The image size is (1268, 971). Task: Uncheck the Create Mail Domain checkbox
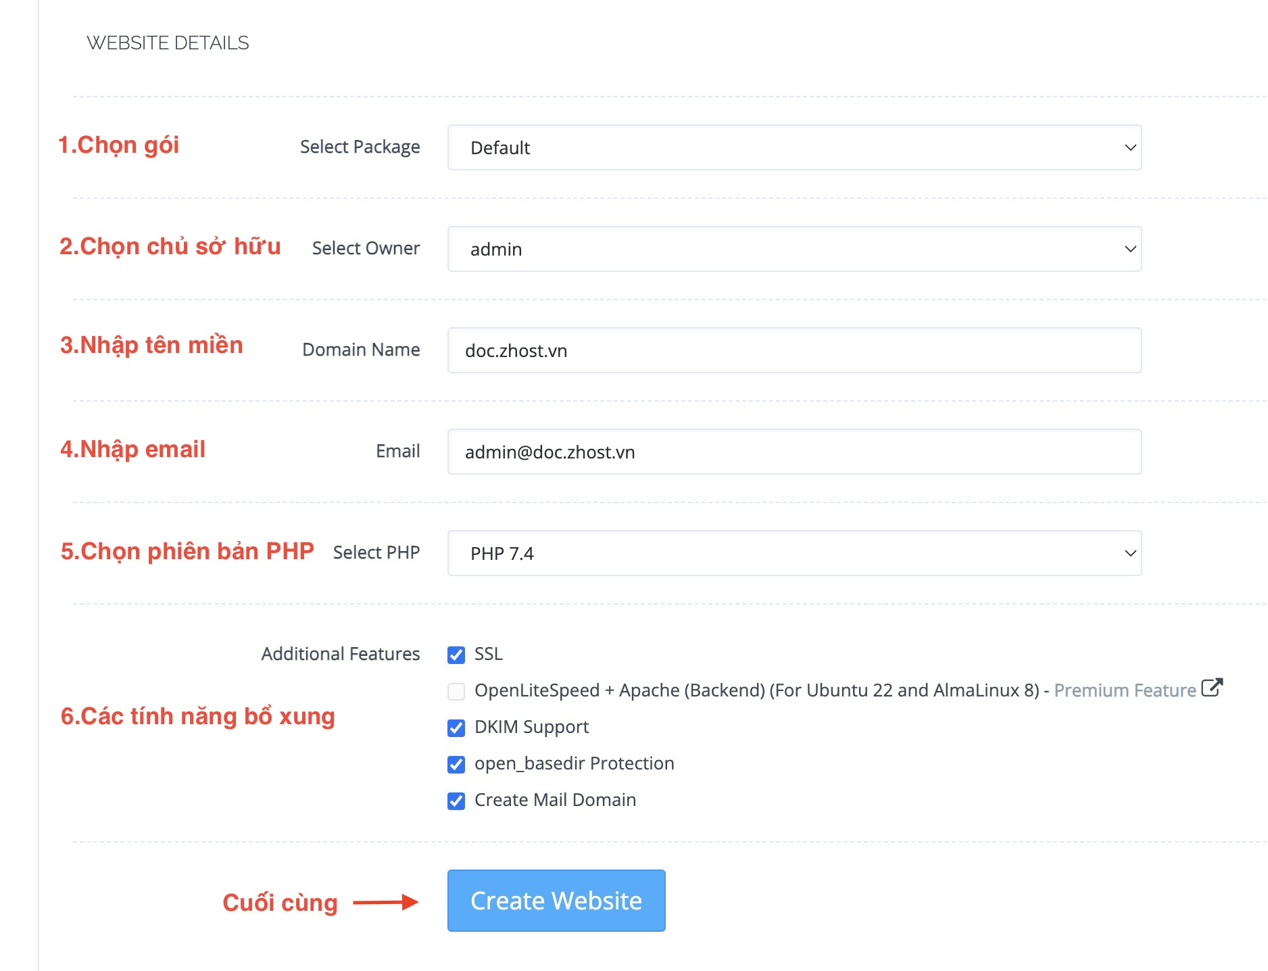click(x=456, y=801)
